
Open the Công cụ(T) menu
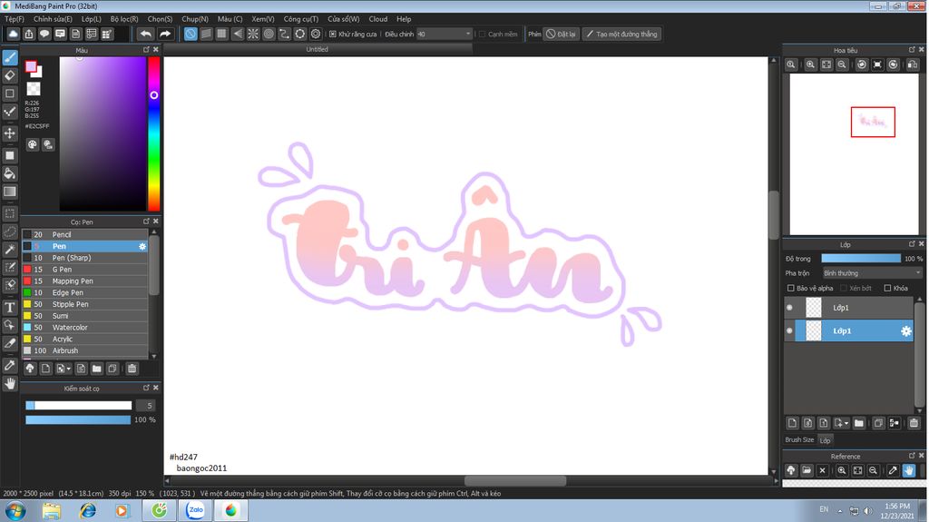[x=301, y=19]
